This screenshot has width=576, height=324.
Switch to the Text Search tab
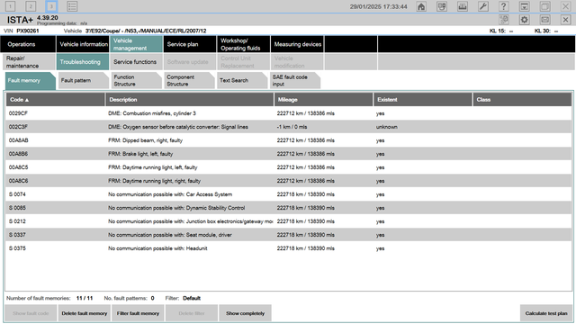pos(241,80)
